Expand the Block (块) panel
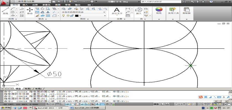 143,19
